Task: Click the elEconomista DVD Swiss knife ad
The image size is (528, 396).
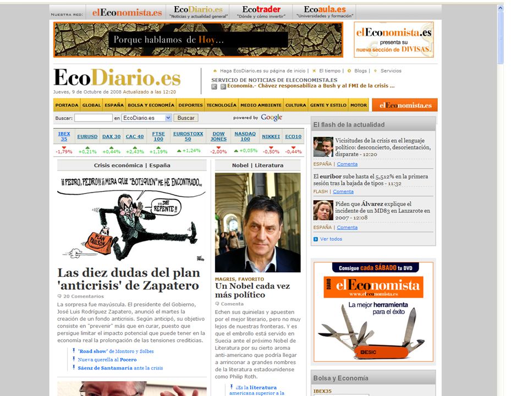Action: pos(373,312)
